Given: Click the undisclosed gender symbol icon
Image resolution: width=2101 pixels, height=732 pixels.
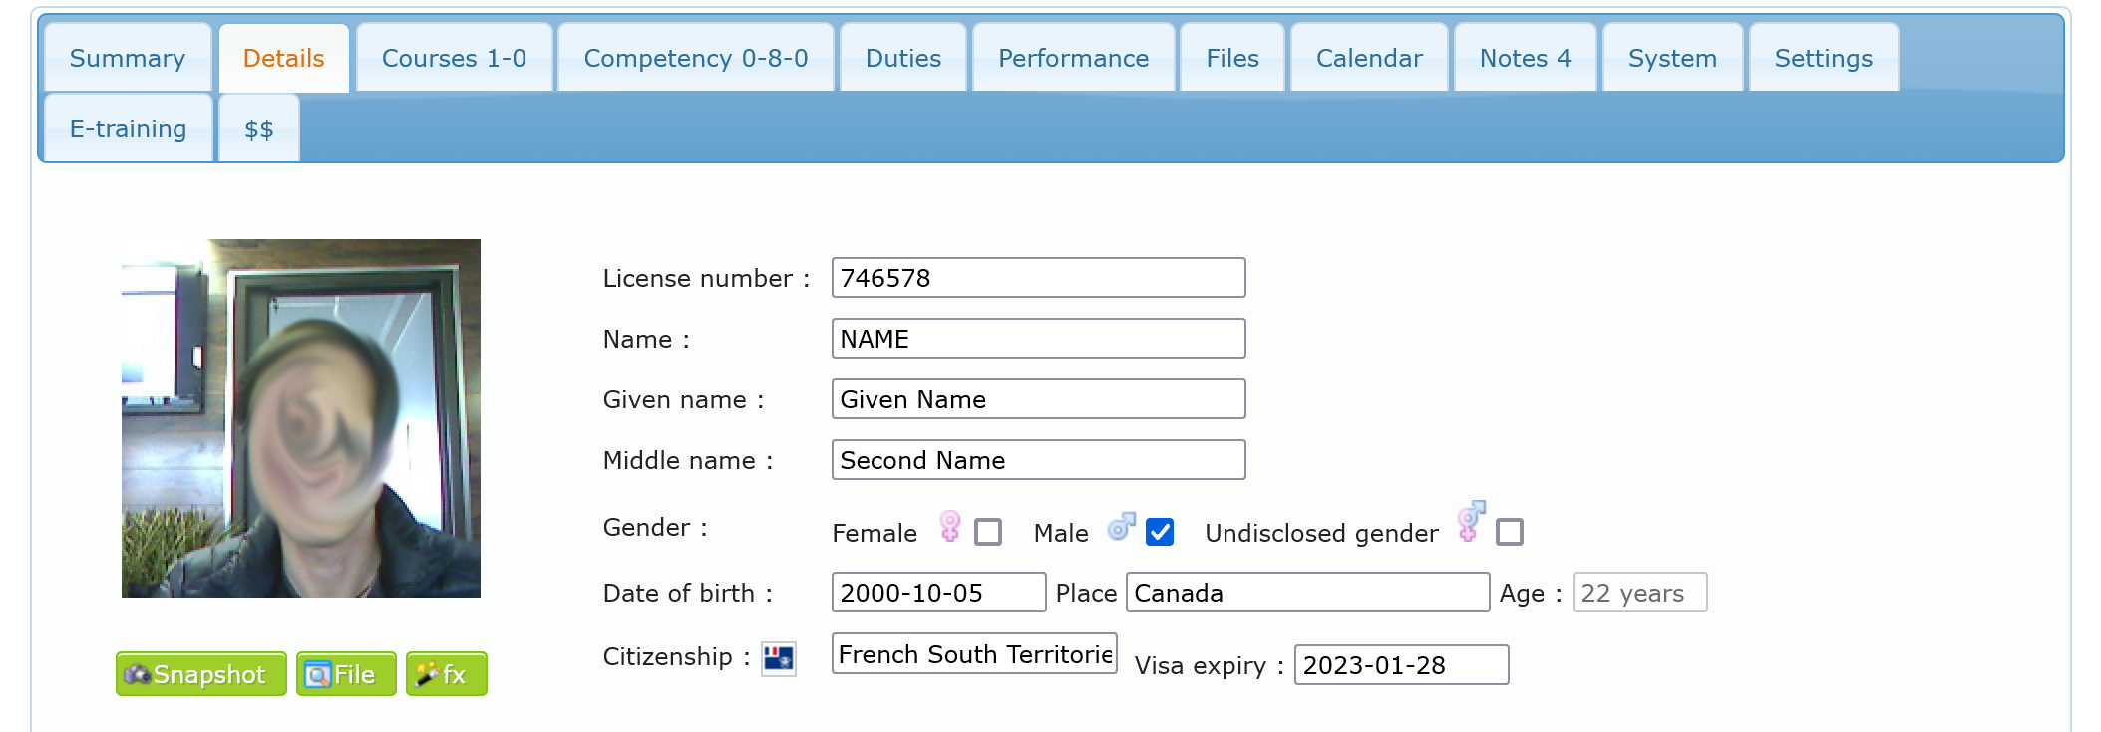Looking at the screenshot, I should coord(1470,521).
